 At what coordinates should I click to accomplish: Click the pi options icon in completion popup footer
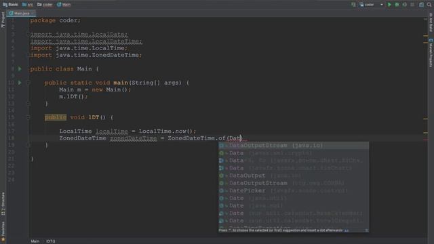pyautogui.click(x=366, y=230)
